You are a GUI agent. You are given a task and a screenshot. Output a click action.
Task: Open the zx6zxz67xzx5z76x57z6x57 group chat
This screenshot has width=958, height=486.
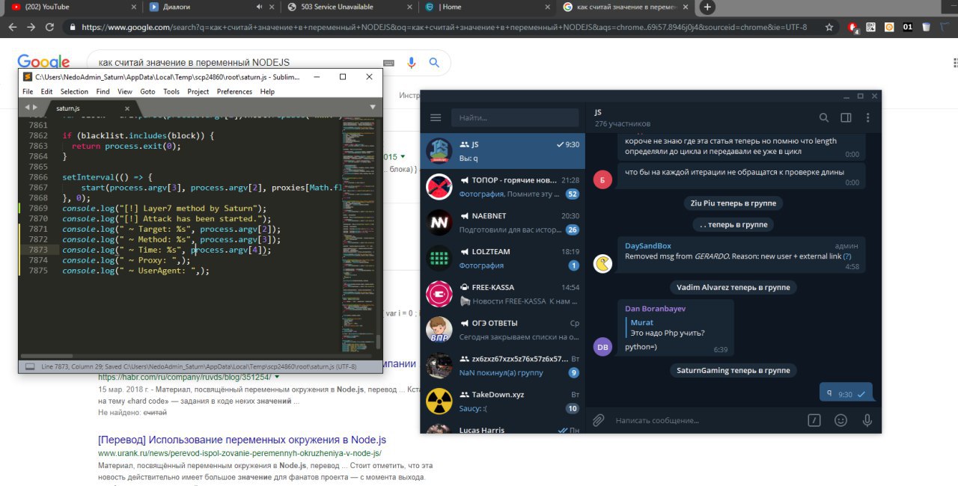pyautogui.click(x=502, y=365)
